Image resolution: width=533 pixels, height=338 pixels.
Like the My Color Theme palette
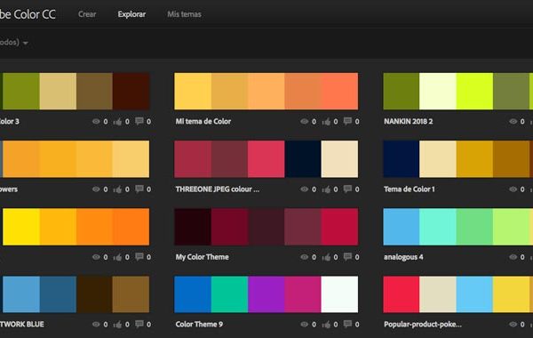(326, 257)
